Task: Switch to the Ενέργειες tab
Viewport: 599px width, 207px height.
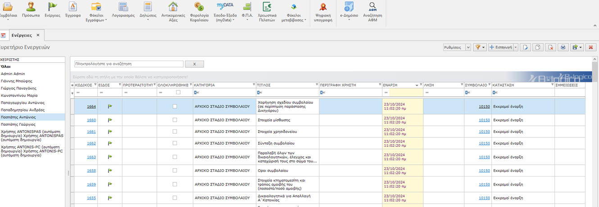Action: (x=21, y=35)
